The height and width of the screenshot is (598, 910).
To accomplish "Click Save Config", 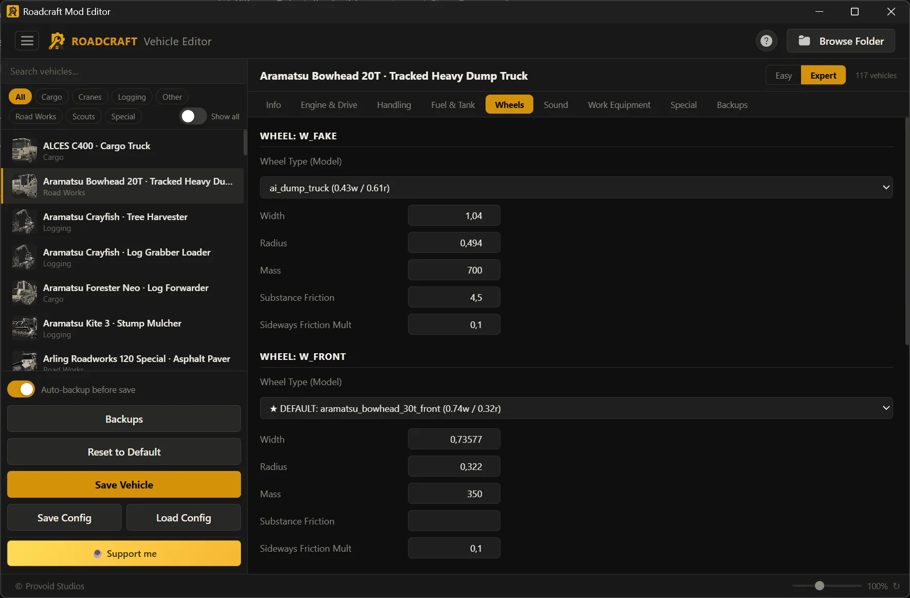I will pyautogui.click(x=64, y=517).
